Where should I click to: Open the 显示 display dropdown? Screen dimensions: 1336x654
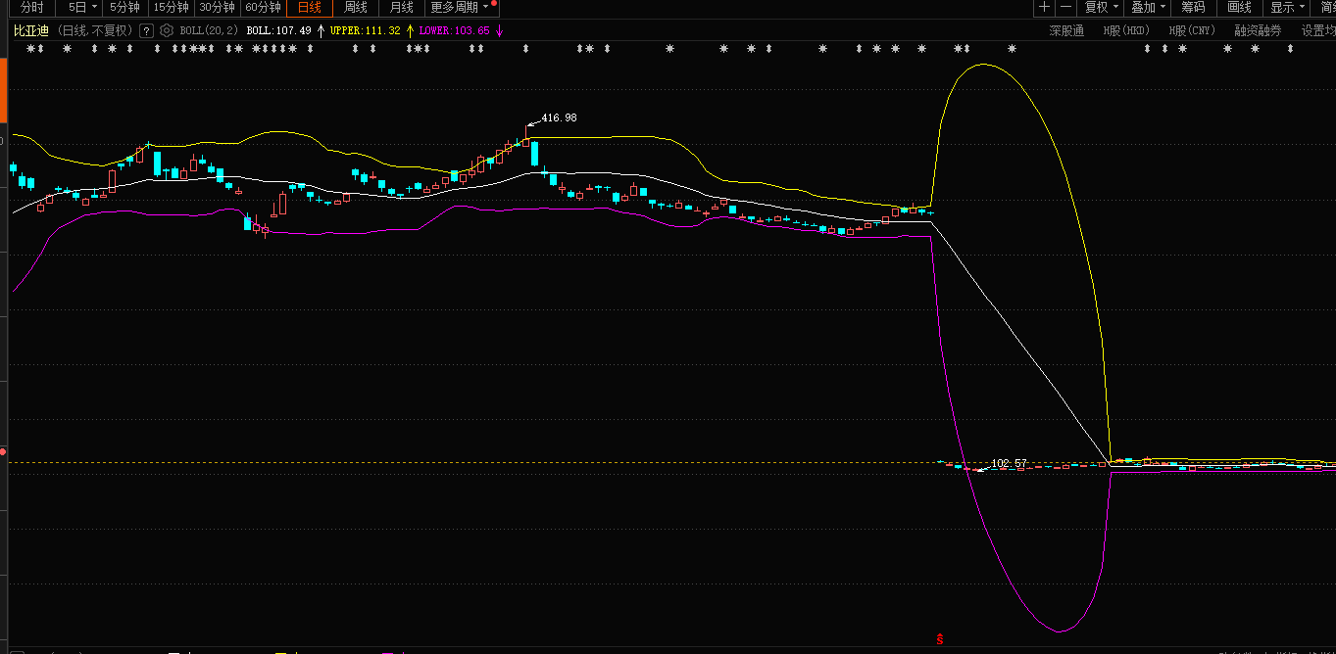coord(1287,8)
